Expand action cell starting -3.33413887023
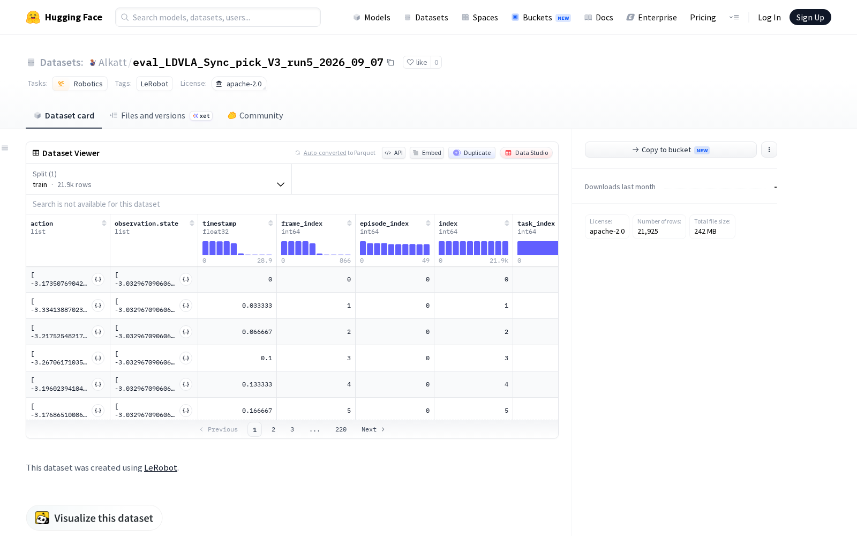857x536 pixels. (x=98, y=306)
